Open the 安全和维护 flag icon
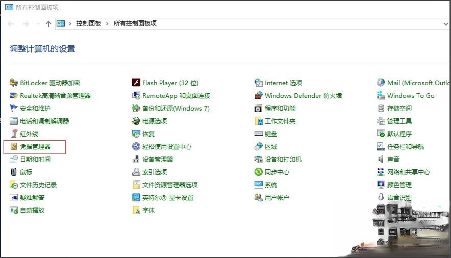The image size is (451, 258). coord(13,108)
